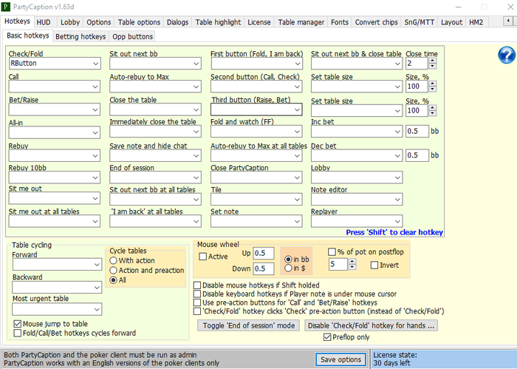The height and width of the screenshot is (369, 517).
Task: Select the Betting hotkeys sub-tab
Action: 81,36
